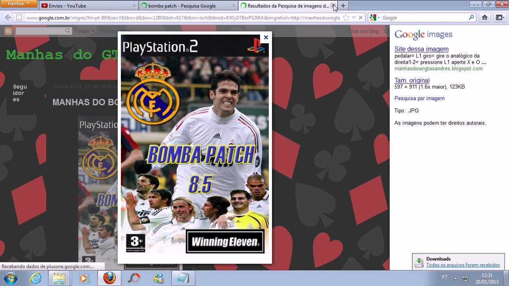Open the notepad app in the taskbar

pyautogui.click(x=183, y=278)
